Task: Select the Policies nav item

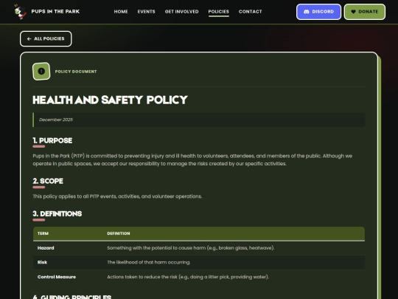Action: click(219, 12)
